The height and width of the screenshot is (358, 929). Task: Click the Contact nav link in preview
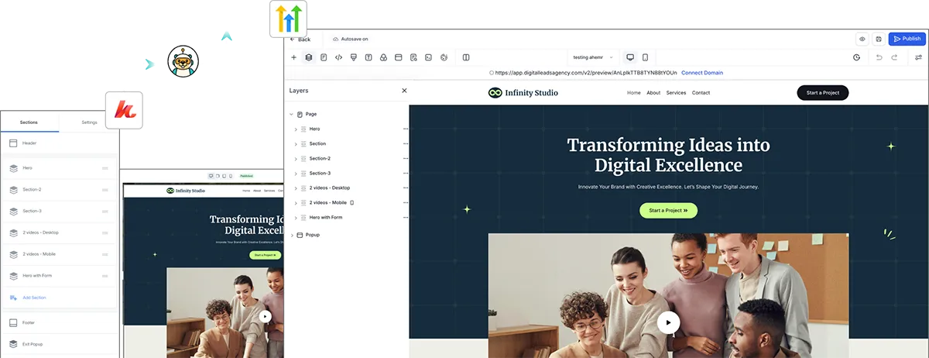(701, 93)
